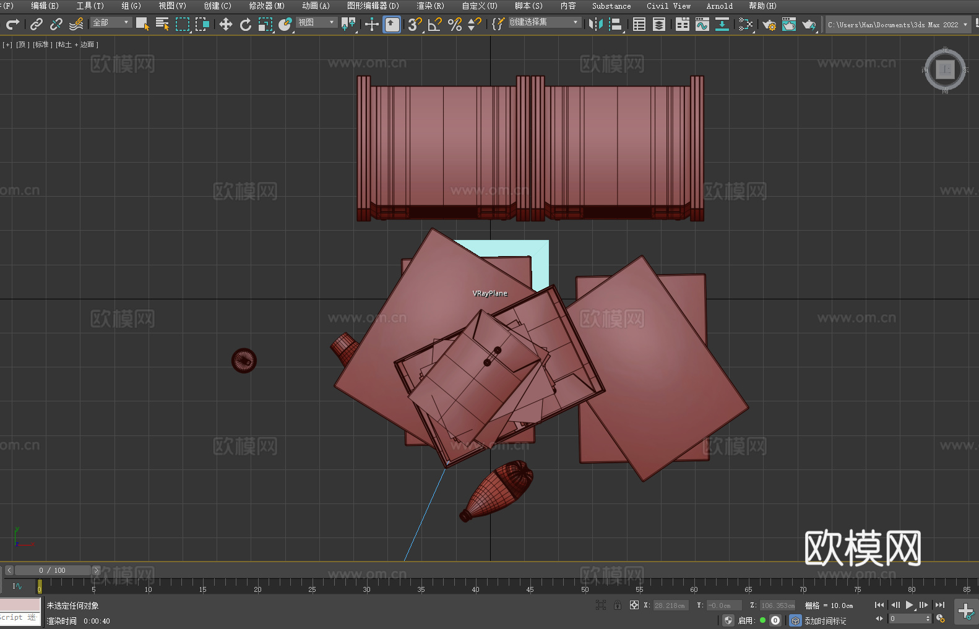This screenshot has width=979, height=629.
Task: Click the ViewCube in the viewport corner
Action: 945,69
